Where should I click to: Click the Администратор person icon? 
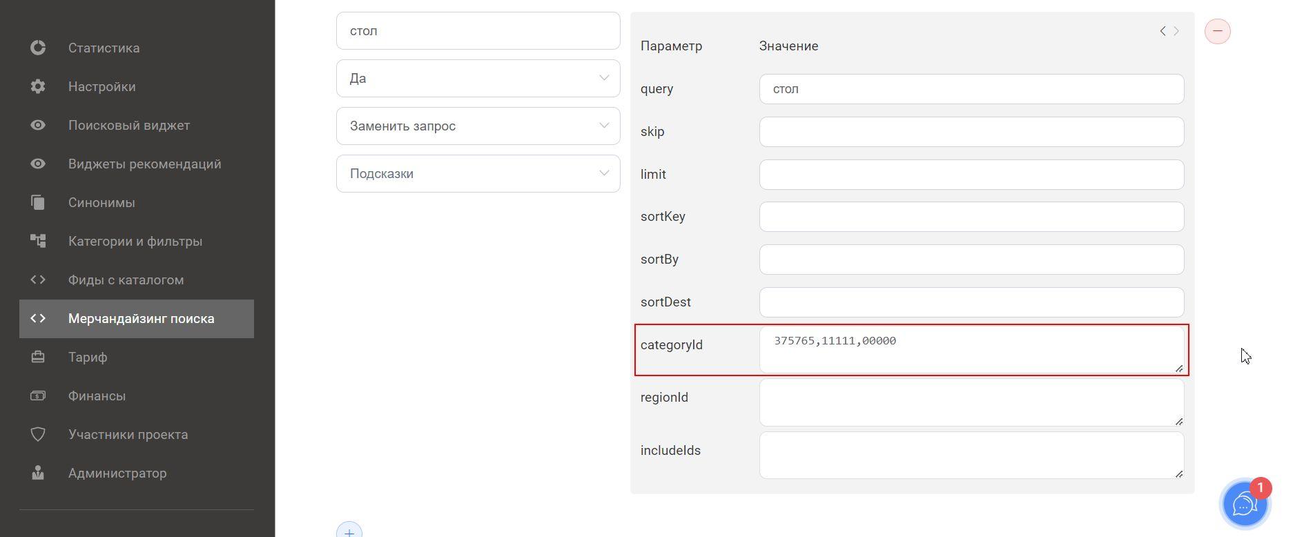tap(38, 473)
